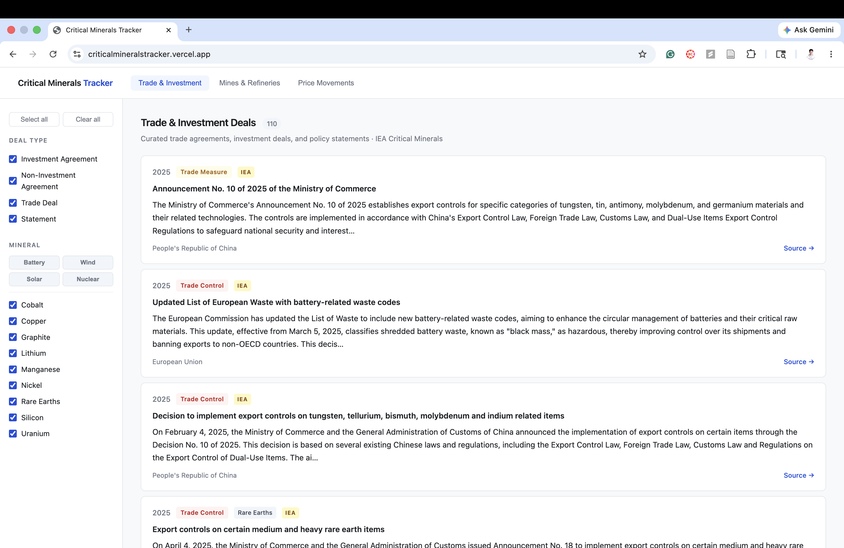
Task: Toggle the Silicon checkbox
Action: [x=13, y=418]
